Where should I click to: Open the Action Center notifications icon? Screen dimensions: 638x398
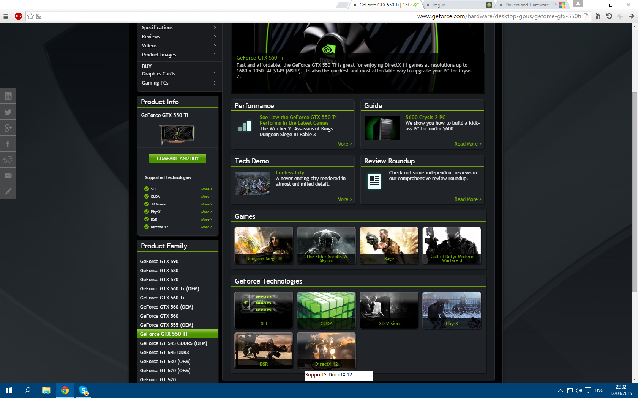[x=588, y=390]
